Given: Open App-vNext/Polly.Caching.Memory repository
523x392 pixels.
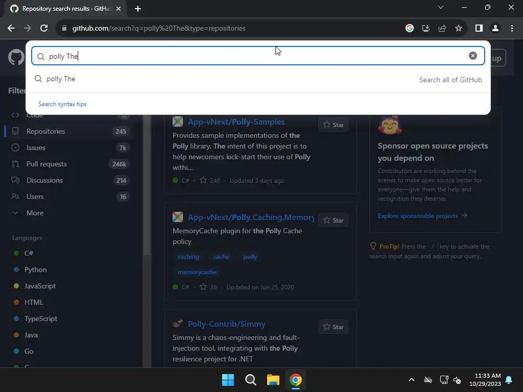Looking at the screenshot, I should click(251, 217).
